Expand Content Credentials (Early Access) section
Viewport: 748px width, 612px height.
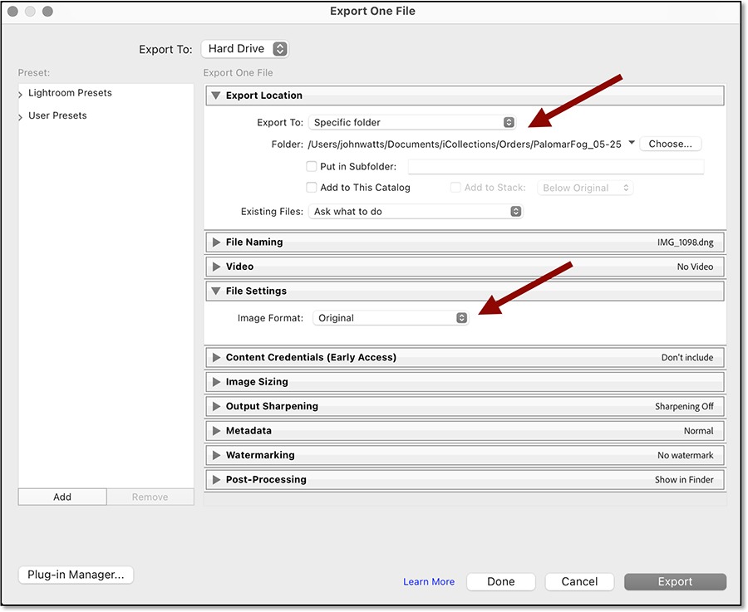coord(216,357)
